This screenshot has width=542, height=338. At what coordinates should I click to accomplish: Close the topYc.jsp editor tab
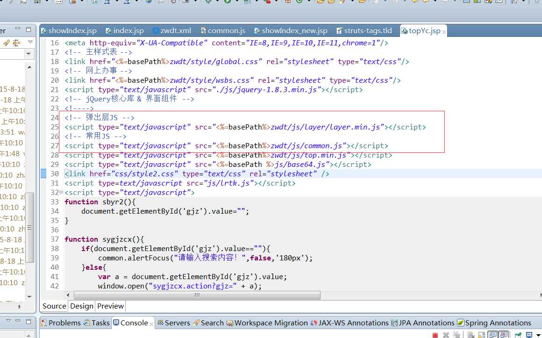click(444, 32)
